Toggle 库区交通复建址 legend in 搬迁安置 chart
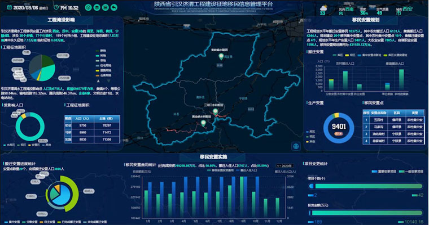The height and width of the screenshot is (225, 429). point(395,55)
